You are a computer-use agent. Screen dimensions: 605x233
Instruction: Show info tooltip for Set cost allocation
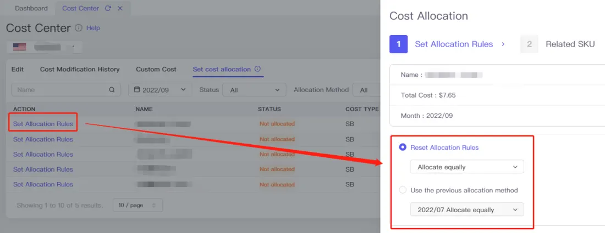pos(257,69)
